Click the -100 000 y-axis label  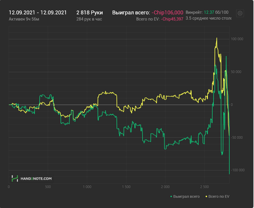coord(238,170)
